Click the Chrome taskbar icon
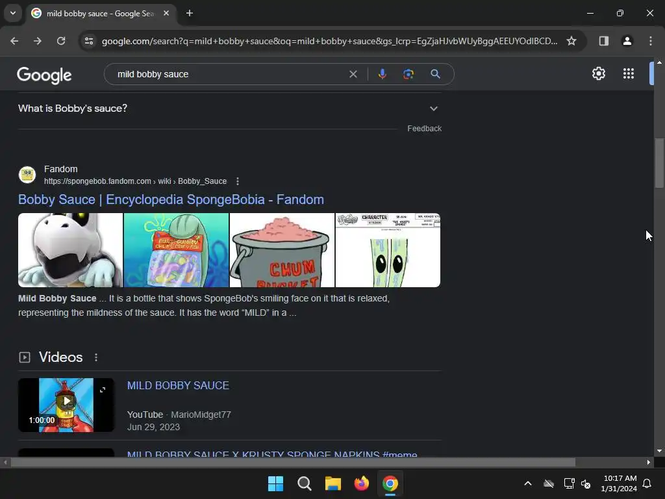The width and height of the screenshot is (665, 499). pyautogui.click(x=390, y=483)
